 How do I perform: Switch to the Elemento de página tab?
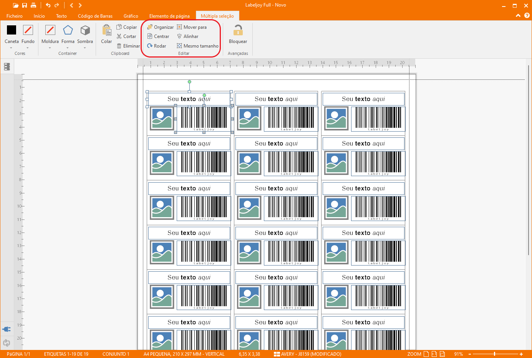point(169,16)
